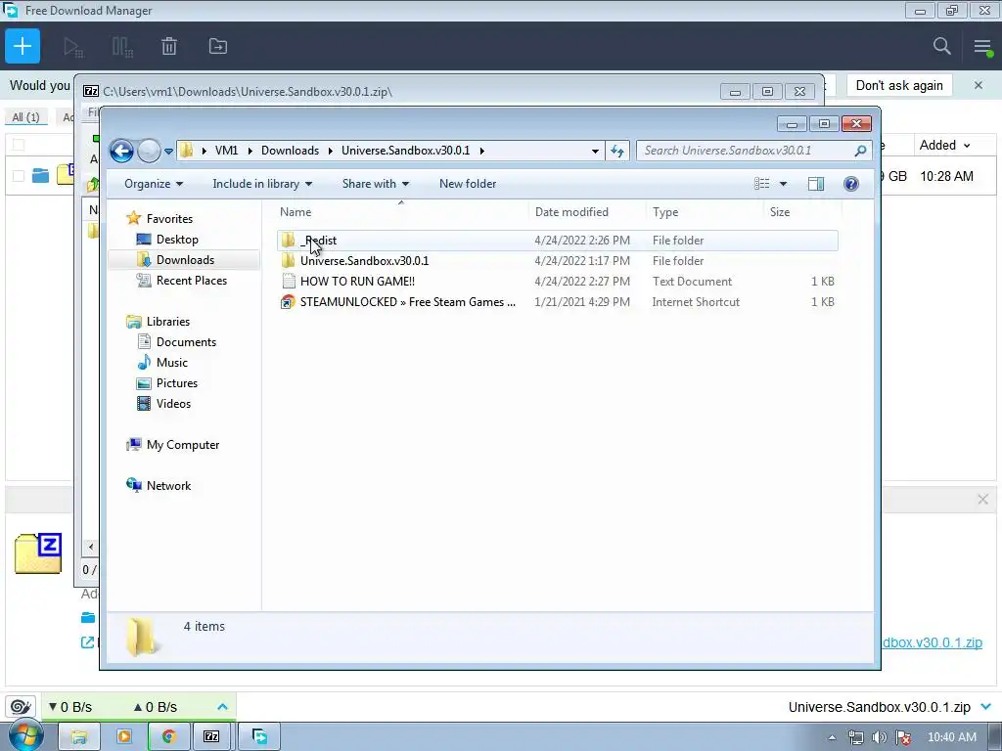This screenshot has width=1002, height=751.
Task: Expand the speed indicator up chevron
Action: point(222,707)
